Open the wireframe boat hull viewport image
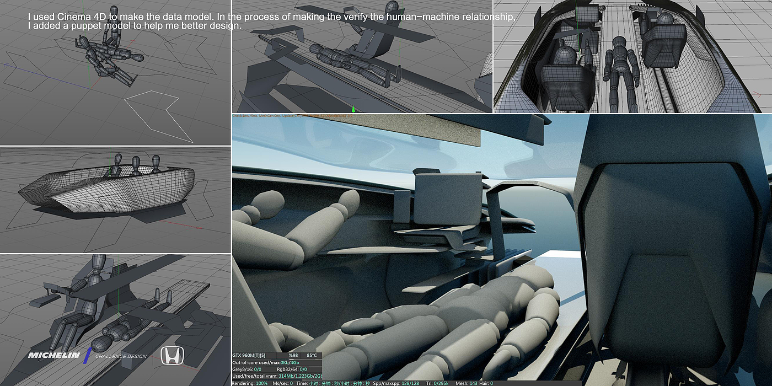 [115, 200]
